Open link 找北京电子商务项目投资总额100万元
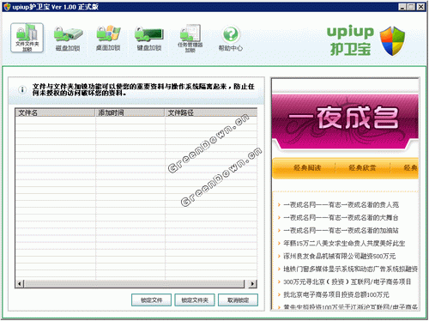This screenshot has width=429, height=321. coord(336,295)
